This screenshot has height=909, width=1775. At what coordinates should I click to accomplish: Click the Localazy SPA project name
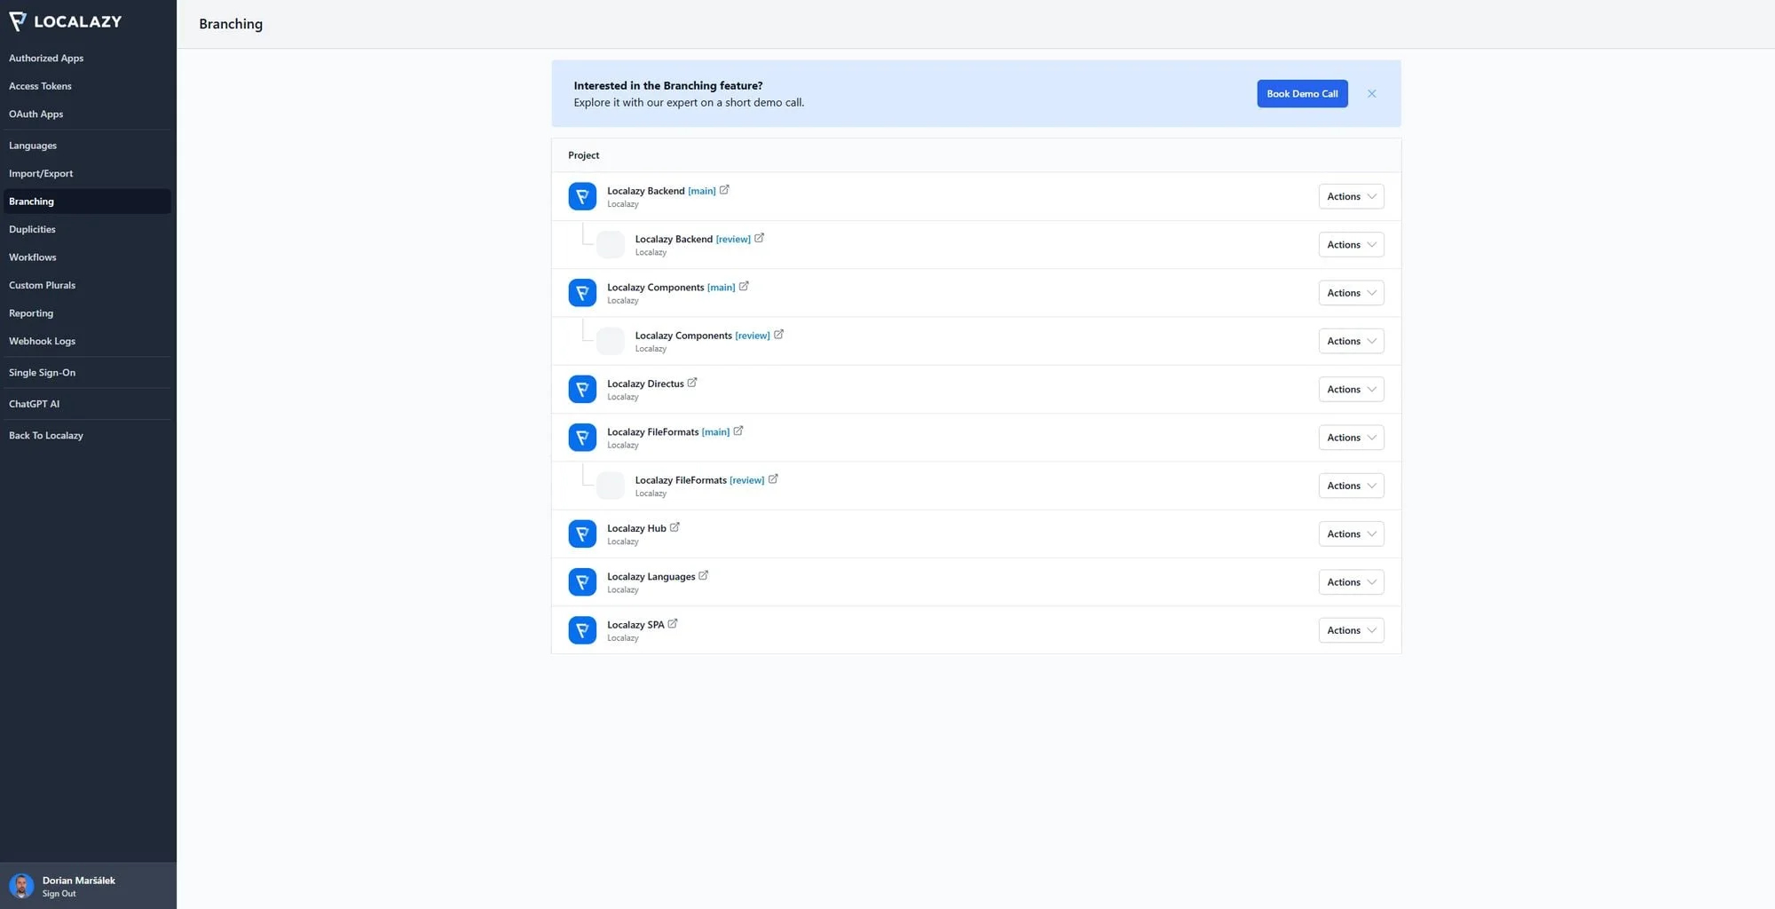[635, 625]
